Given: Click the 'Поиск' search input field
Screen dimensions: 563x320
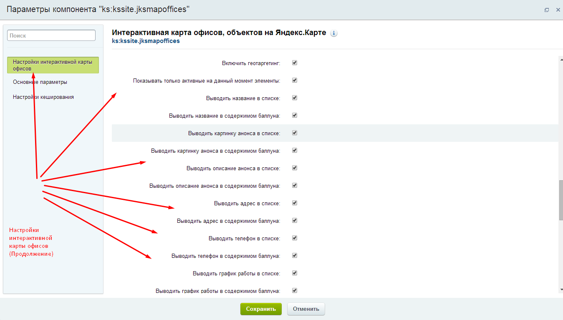Looking at the screenshot, I should (x=51, y=35).
